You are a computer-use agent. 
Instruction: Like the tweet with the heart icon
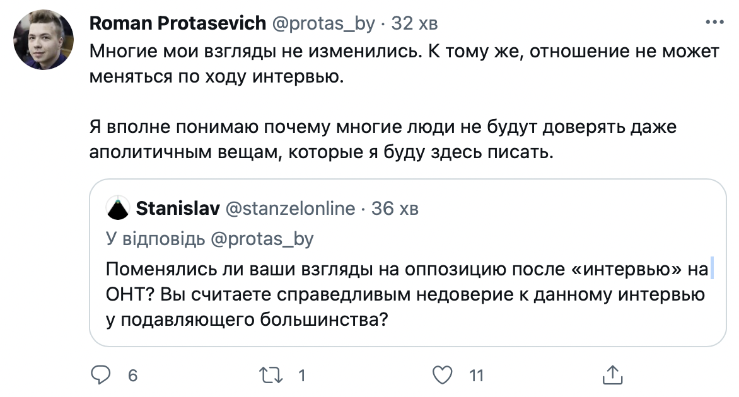(x=445, y=374)
